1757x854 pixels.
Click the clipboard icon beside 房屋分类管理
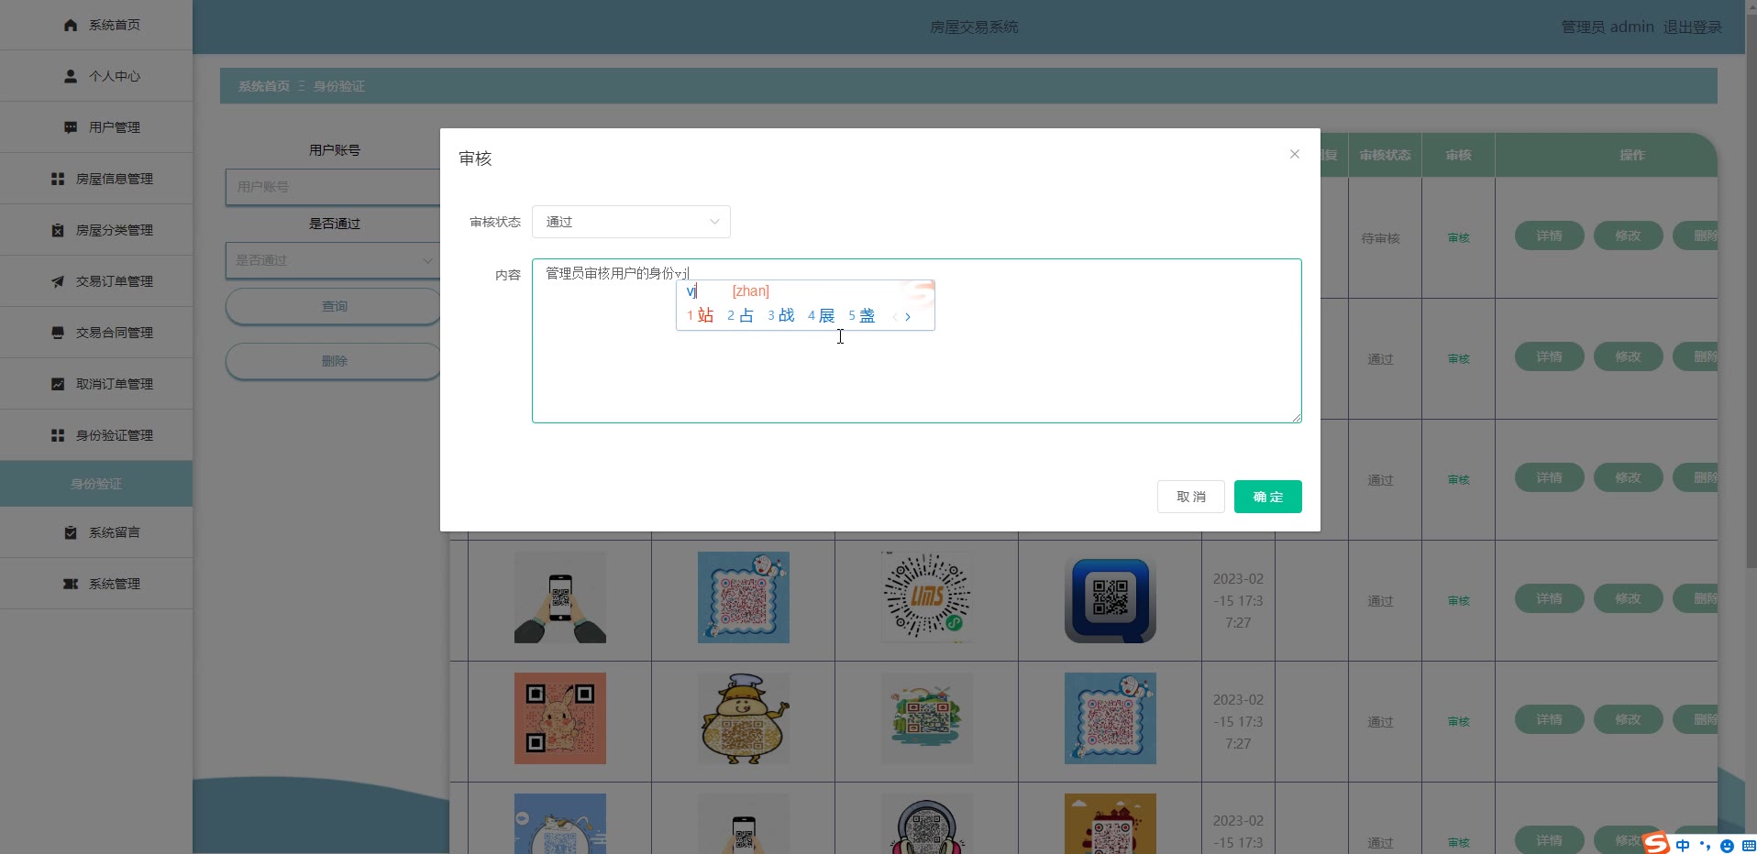coord(58,230)
